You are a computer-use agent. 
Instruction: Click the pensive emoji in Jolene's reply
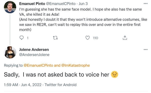pyautogui.click(x=115, y=75)
